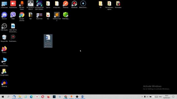Select the 1ShkmDyp desktop icon
The height and width of the screenshot is (99, 177).
(66, 16)
